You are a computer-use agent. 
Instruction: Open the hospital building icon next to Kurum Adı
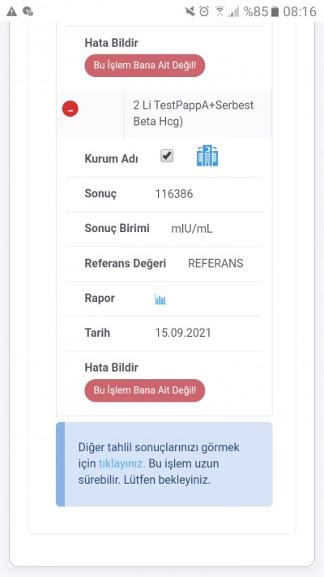pyautogui.click(x=207, y=156)
